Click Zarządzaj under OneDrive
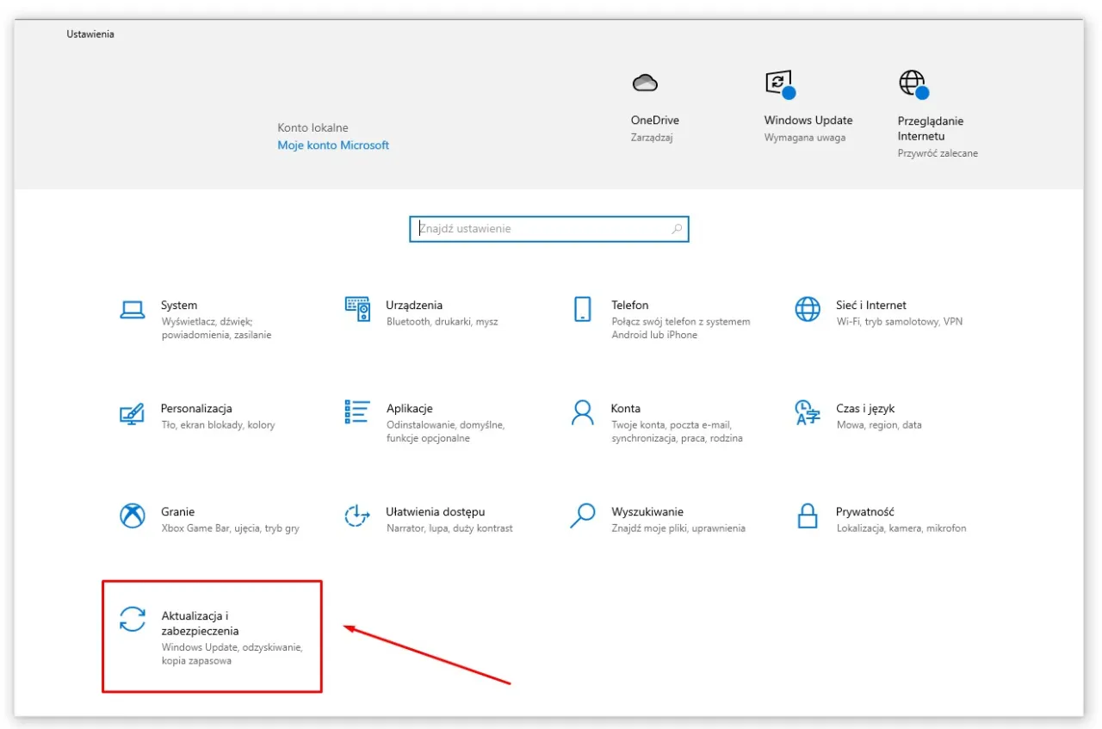 (x=654, y=137)
